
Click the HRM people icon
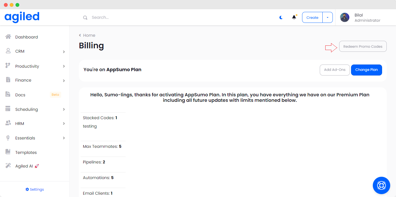point(8,123)
